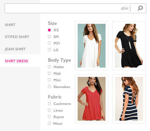The width and height of the screenshot is (150, 131).
Task: Enable the SM size filter
Action: [x=49, y=37]
